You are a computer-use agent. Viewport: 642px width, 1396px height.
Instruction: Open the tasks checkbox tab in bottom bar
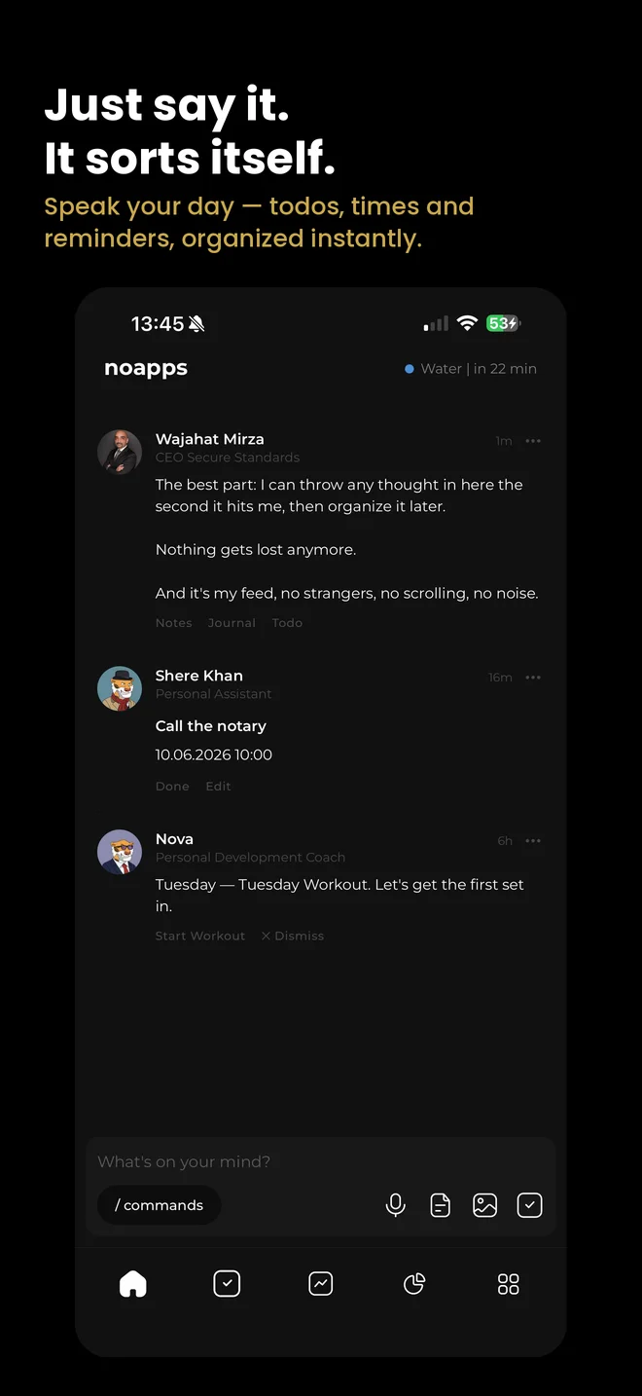[x=227, y=1284]
